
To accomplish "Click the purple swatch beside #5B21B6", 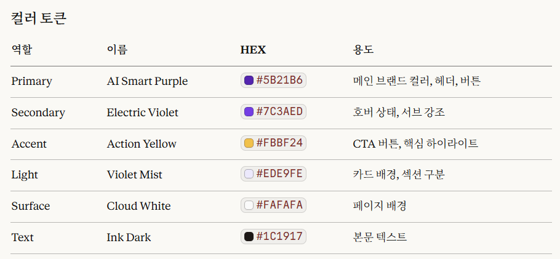I will tap(249, 81).
